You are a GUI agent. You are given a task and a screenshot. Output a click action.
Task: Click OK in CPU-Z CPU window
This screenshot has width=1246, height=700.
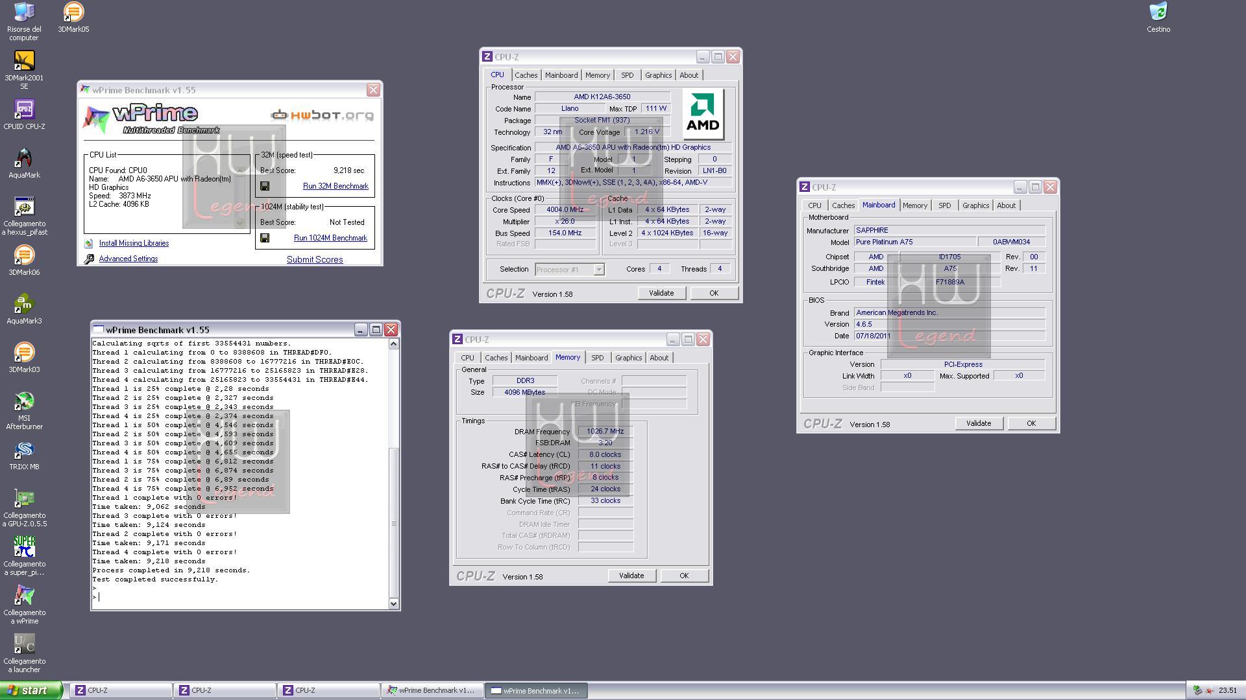point(713,293)
